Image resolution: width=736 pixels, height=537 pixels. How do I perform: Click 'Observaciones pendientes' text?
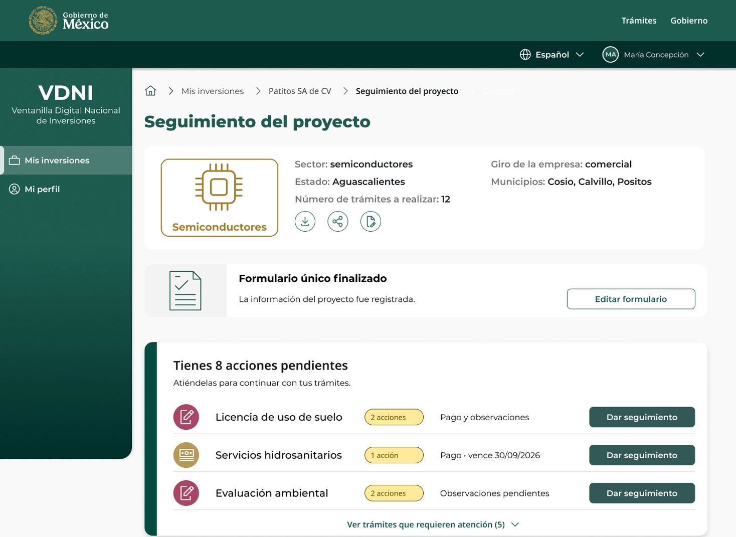pyautogui.click(x=494, y=493)
